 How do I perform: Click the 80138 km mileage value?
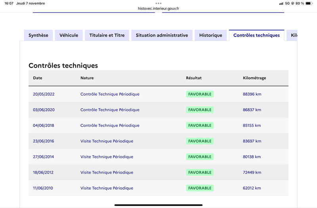click(252, 157)
